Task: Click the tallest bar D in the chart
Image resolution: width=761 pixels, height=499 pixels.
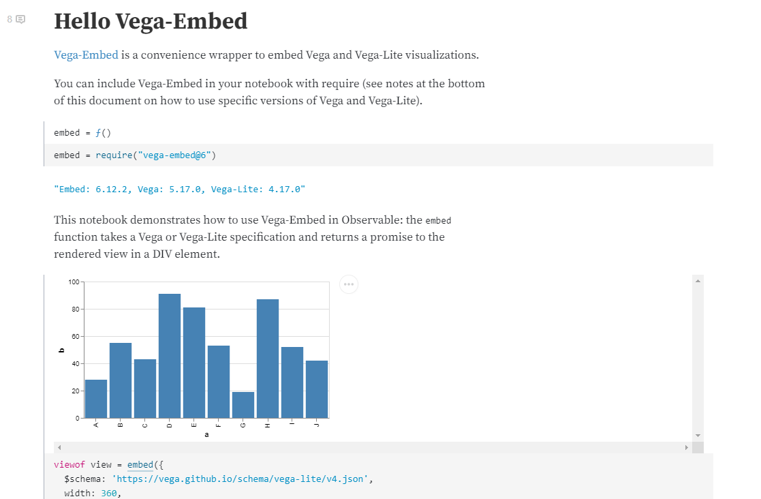Action: [169, 354]
